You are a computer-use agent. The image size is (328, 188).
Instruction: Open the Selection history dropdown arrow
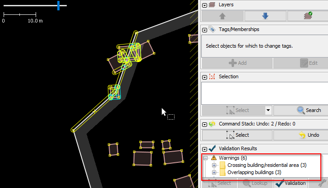pyautogui.click(x=268, y=110)
